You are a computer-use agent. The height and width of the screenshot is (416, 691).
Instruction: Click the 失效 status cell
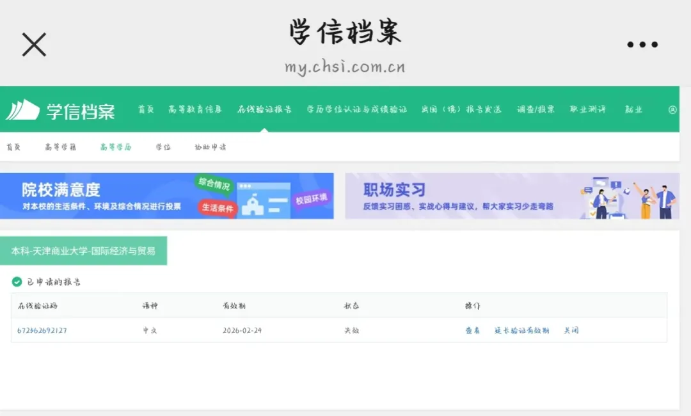pyautogui.click(x=352, y=330)
